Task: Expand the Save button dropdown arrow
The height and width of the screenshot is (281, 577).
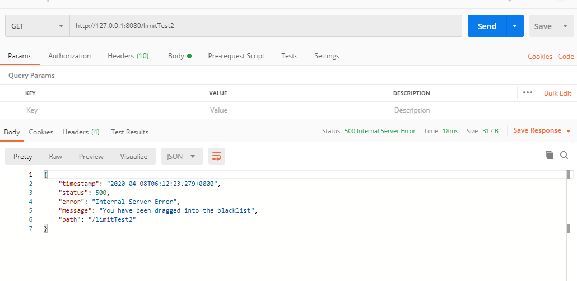Action: click(x=565, y=26)
